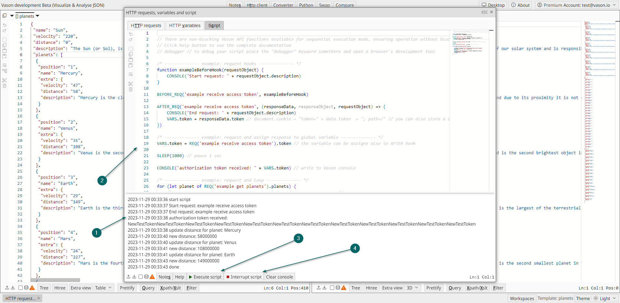This screenshot has width=620, height=303.
Task: Click Workspaces button
Action: pos(522,298)
